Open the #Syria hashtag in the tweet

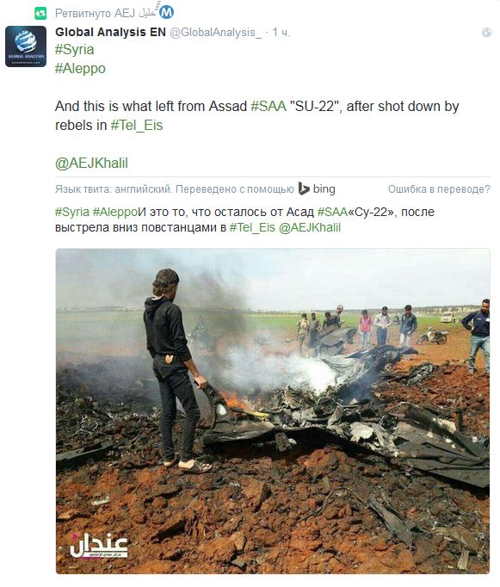click(75, 50)
